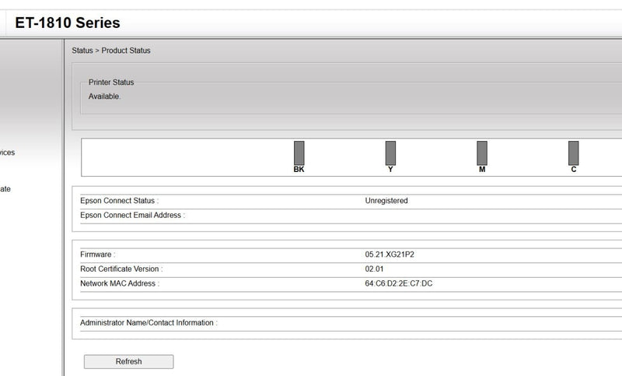Click the Status > Product Status breadcrumb

click(111, 51)
